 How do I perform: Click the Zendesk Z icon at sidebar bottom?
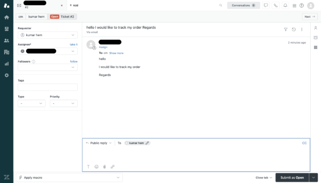(x=7, y=177)
